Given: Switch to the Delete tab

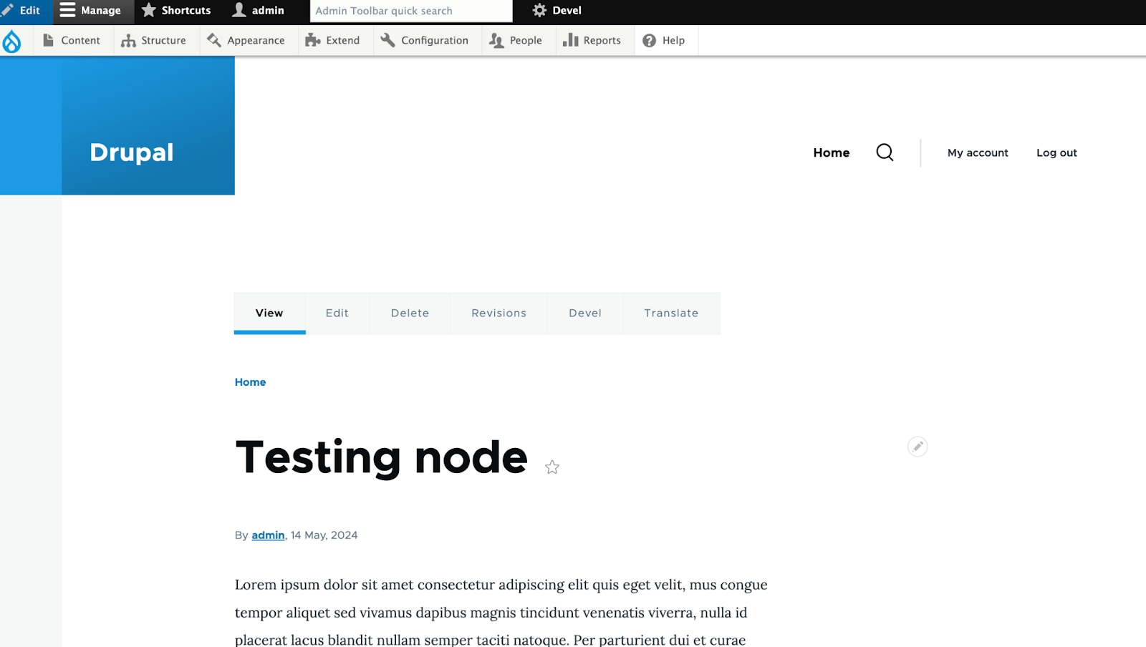Looking at the screenshot, I should point(410,313).
